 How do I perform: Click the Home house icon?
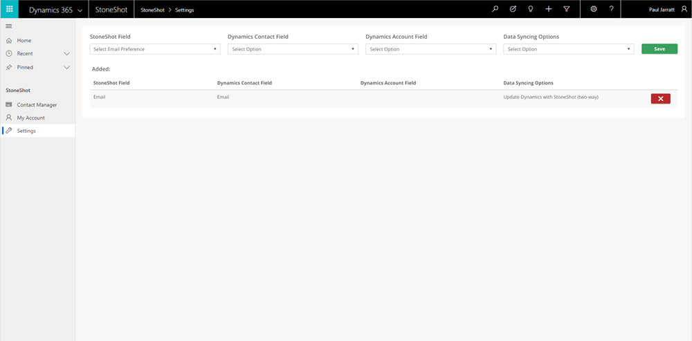9,41
